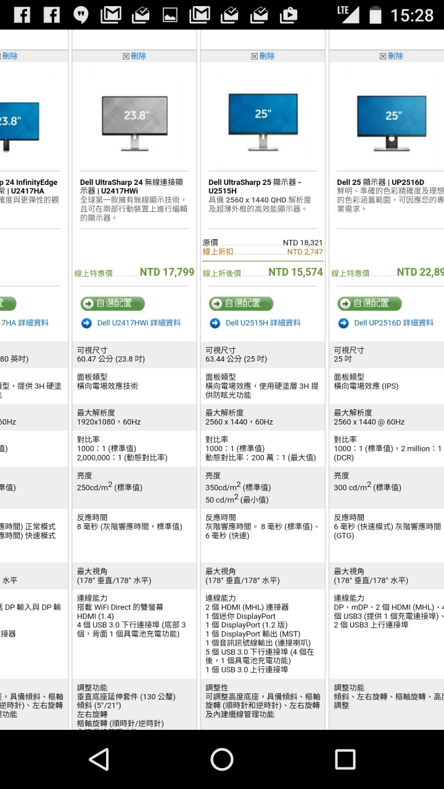
Task: Tap the LTE signal strength indicator
Action: [x=348, y=14]
